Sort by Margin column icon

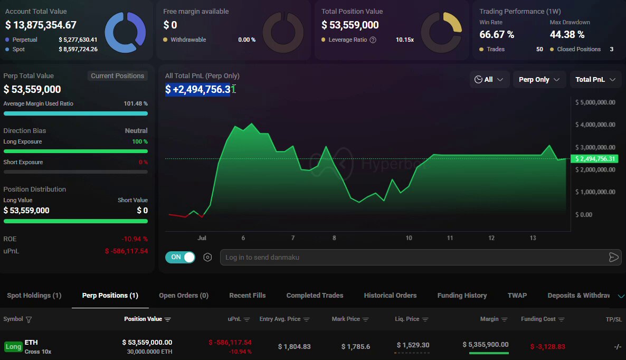(x=504, y=319)
